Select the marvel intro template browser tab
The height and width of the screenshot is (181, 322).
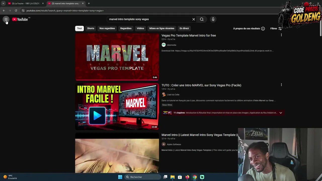66,4
